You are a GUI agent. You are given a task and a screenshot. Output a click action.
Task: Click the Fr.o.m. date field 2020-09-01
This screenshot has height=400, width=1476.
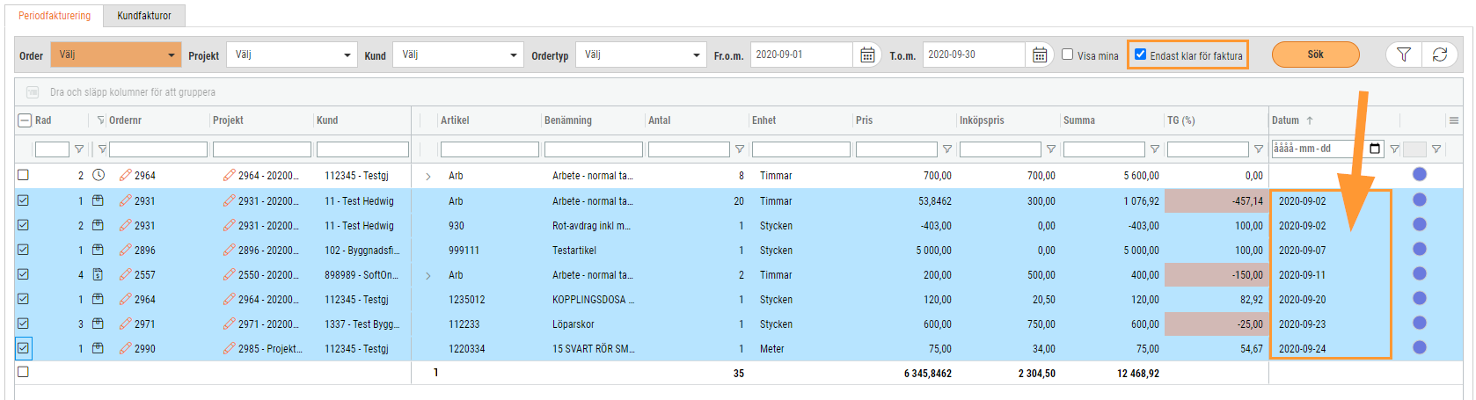pos(801,55)
